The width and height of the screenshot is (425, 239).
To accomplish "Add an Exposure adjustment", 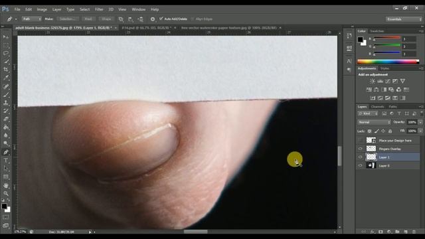I will point(395,81).
